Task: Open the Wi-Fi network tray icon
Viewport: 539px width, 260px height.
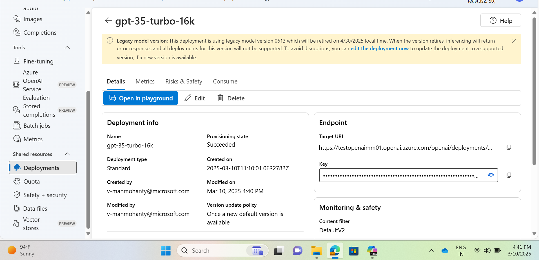Action: click(x=477, y=250)
